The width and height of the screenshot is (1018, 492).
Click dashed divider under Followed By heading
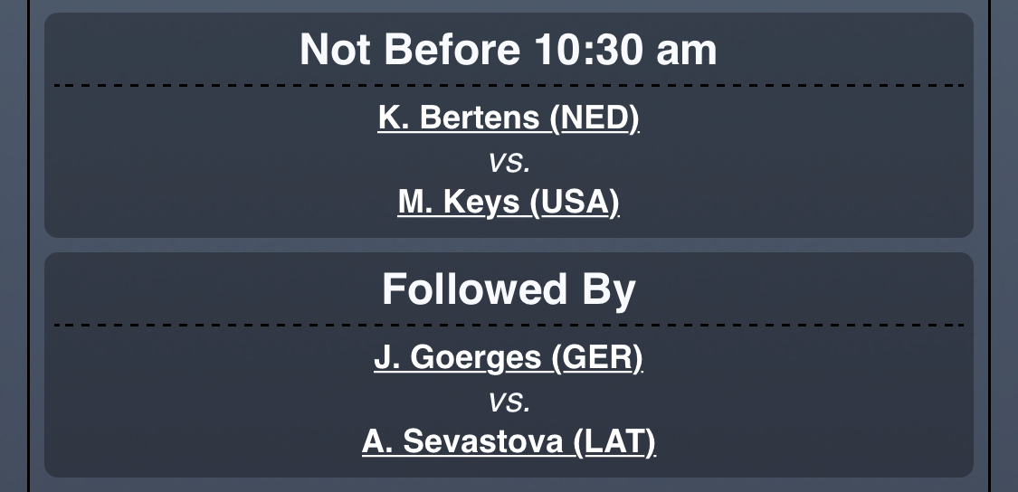click(271, 324)
